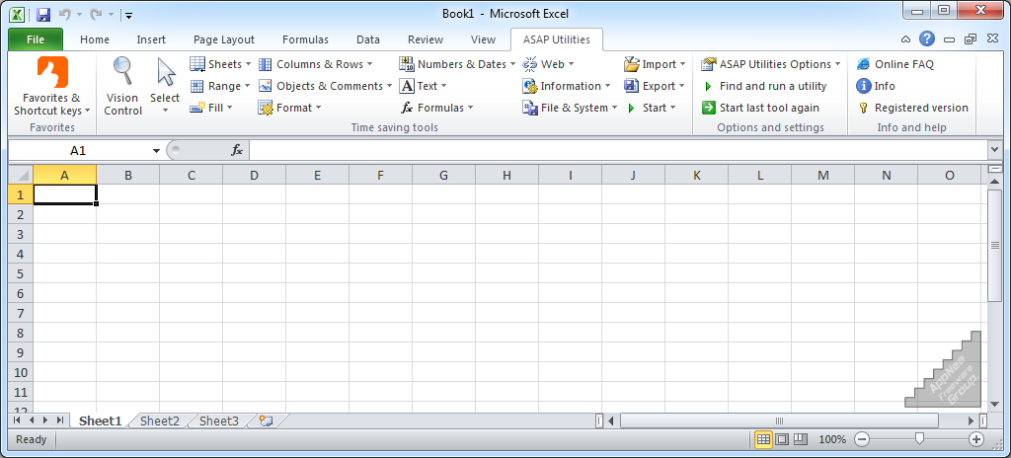Viewport: 1011px width, 458px height.
Task: Click the zoom slider handle
Action: pyautogui.click(x=919, y=439)
